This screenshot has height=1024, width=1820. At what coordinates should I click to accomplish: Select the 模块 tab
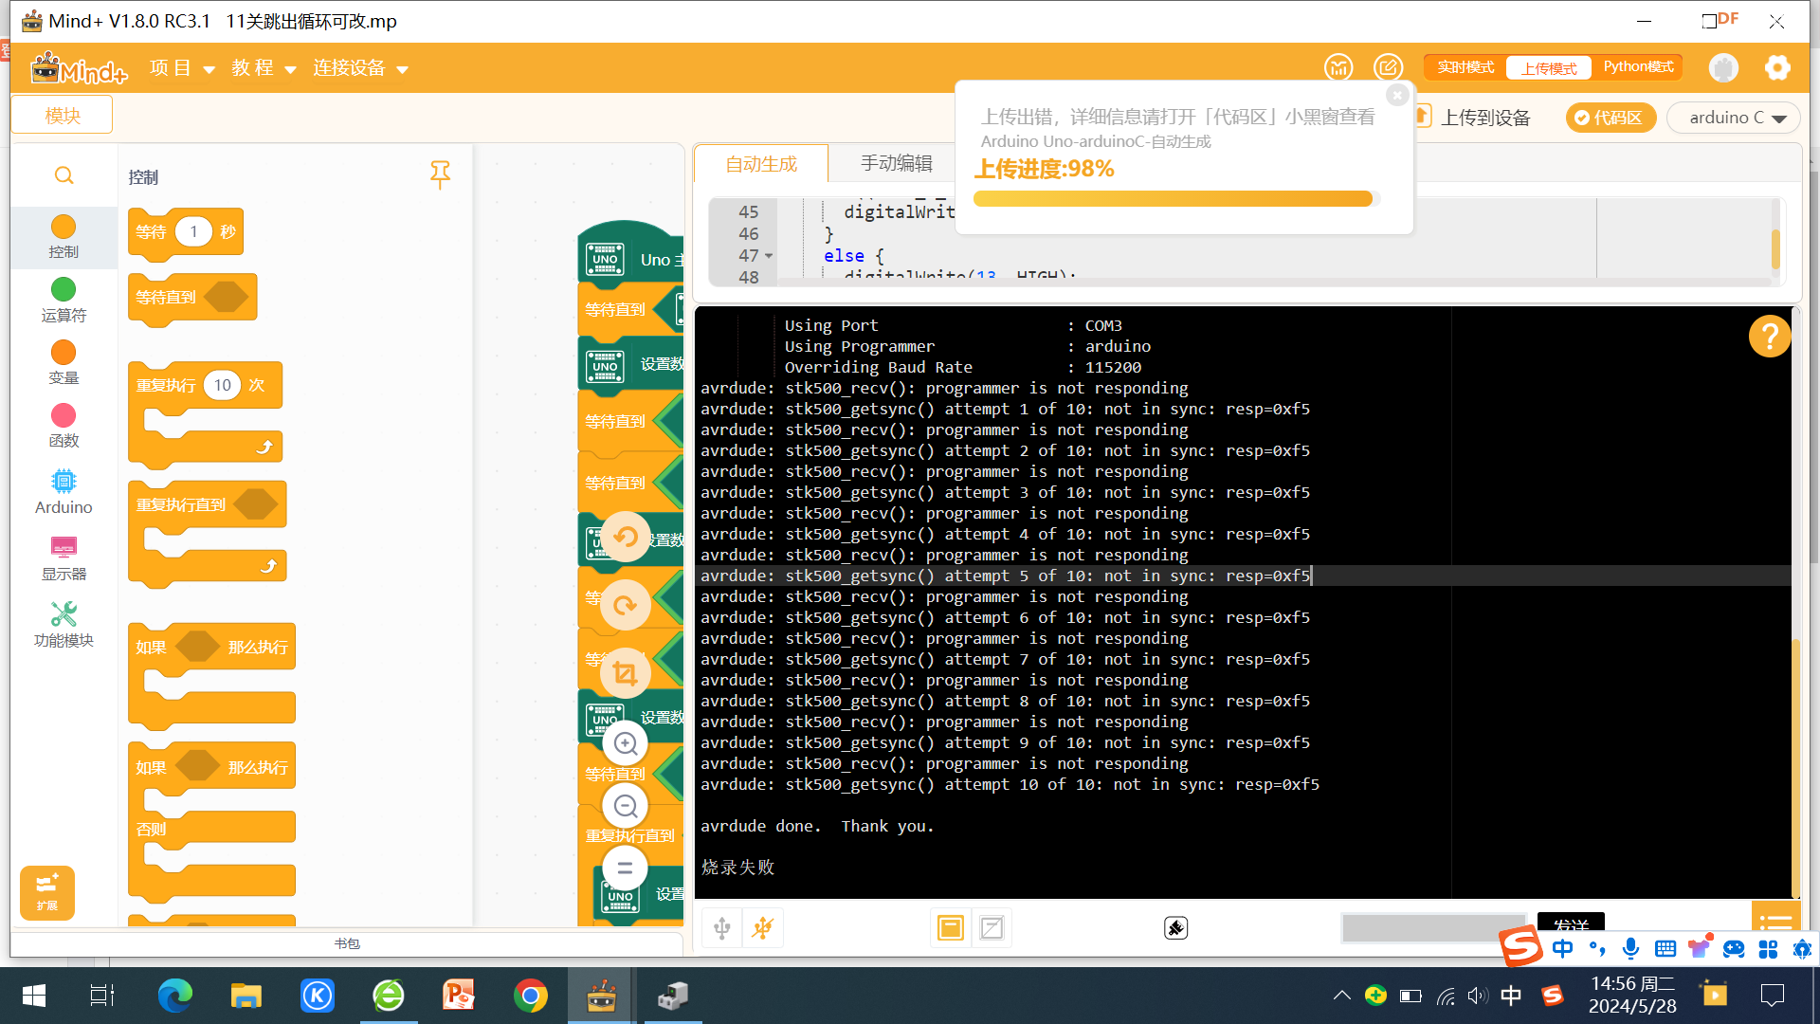tap(63, 115)
